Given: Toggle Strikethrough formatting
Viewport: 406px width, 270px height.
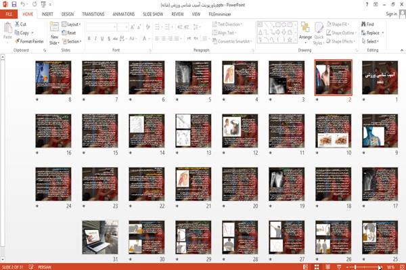Looking at the screenshot, I should 116,39.
